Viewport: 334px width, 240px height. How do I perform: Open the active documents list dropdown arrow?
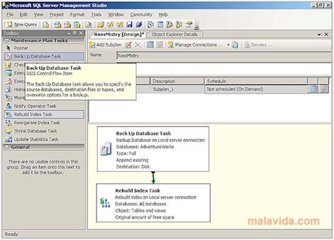[319, 34]
